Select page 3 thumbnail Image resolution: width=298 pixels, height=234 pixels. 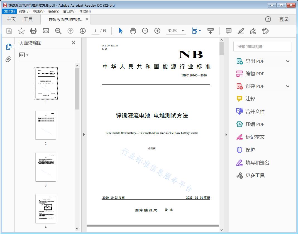(46, 167)
